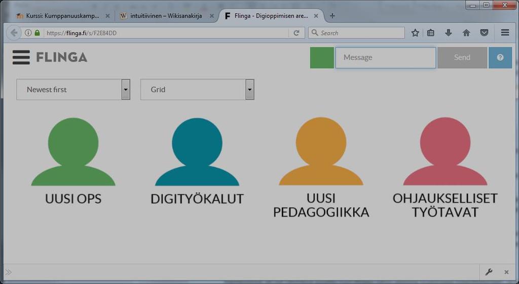Viewport: 519px width, 284px height.
Task: Click the FLINGA logo text
Action: point(61,57)
